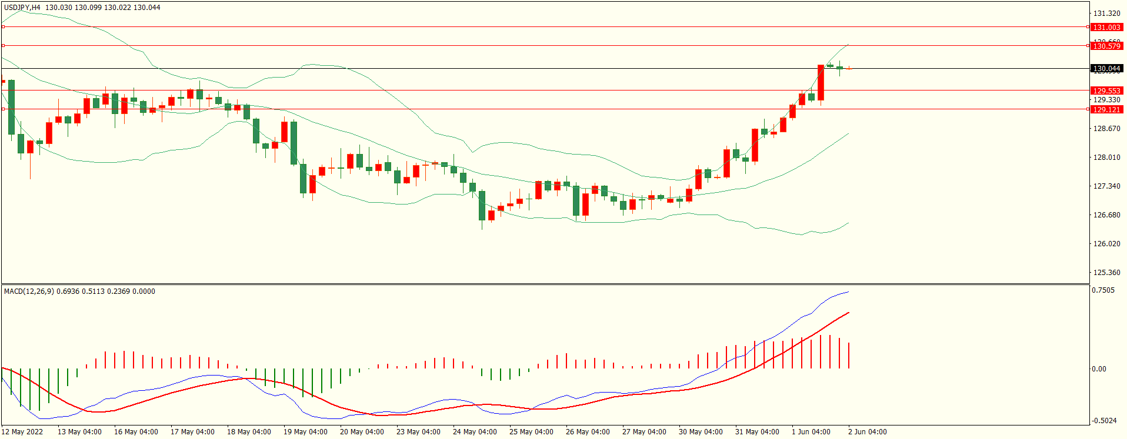1127x439 pixels.
Task: Click the -0.5024 MACD scale value
Action: tap(1104, 420)
